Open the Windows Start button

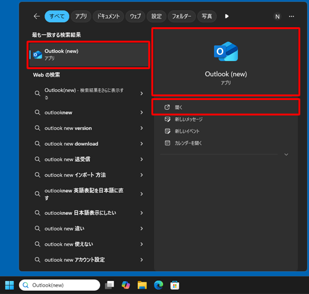(x=9, y=285)
